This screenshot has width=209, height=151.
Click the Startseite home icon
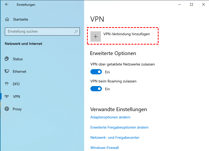click(7, 19)
